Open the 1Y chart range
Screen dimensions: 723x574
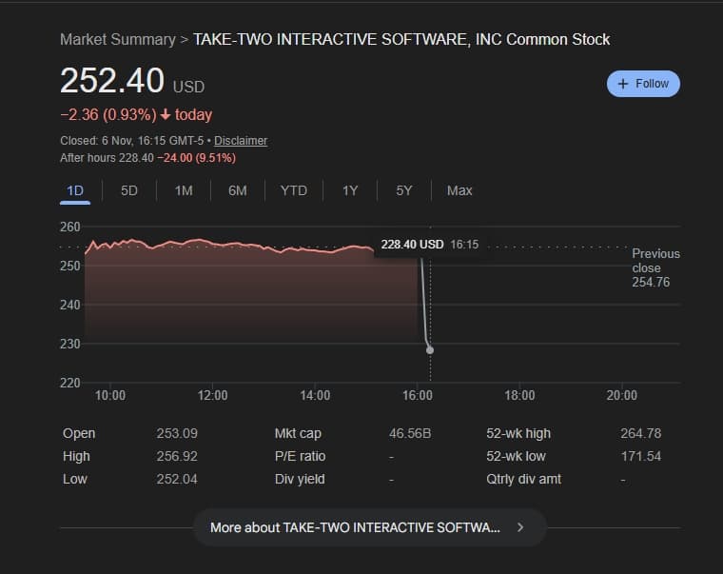(350, 190)
